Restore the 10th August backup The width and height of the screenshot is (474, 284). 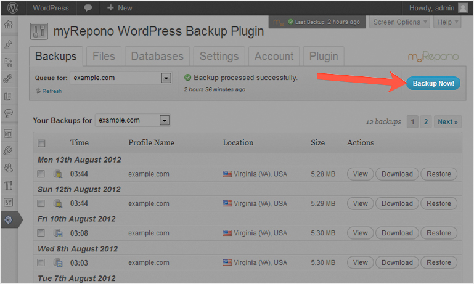click(x=439, y=233)
